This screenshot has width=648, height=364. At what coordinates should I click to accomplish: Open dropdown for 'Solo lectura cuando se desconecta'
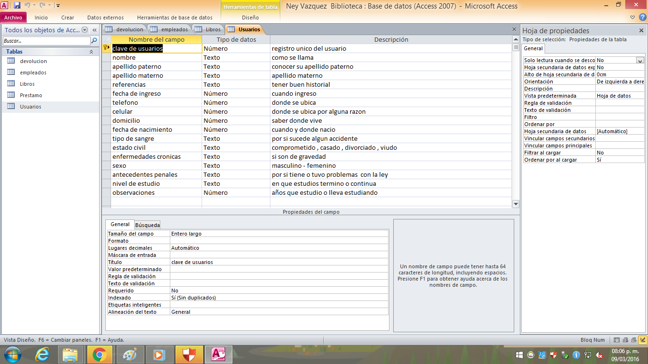[640, 60]
